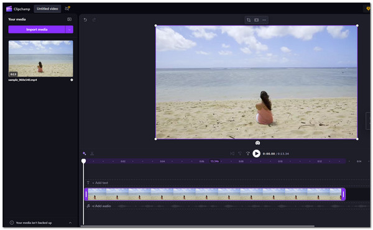Screen dimensions: 373x230
Task: Click the redo arrow
Action: click(x=94, y=20)
